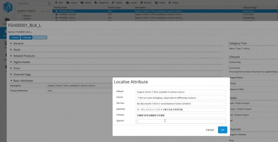Click the Japanese translation field

[x=181, y=109]
